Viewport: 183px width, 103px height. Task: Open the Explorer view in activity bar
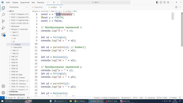click(x=3, y=8)
